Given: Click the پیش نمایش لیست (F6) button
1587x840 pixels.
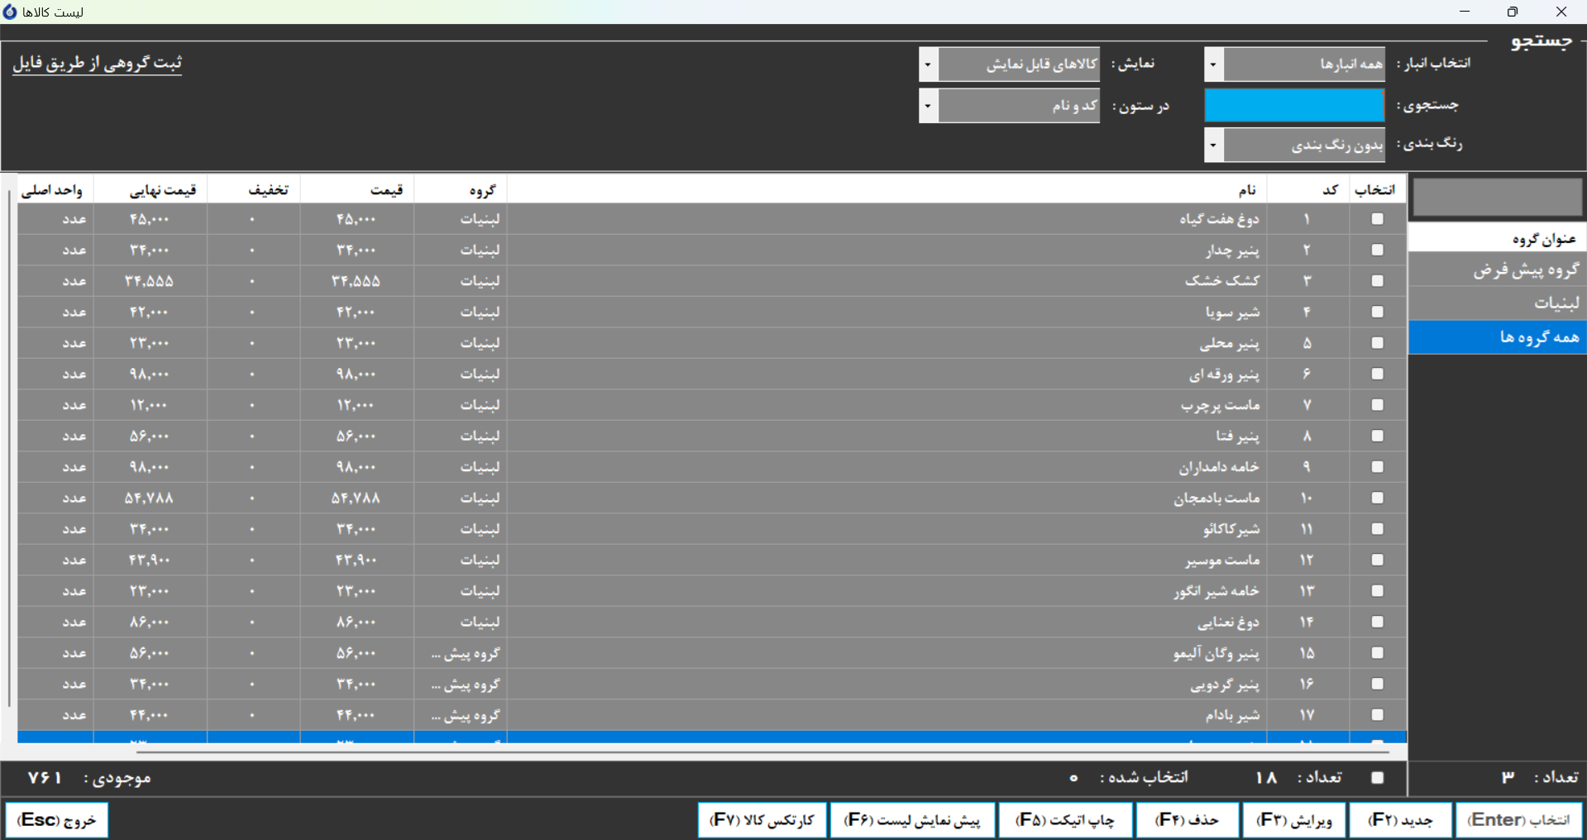Looking at the screenshot, I should tap(912, 819).
